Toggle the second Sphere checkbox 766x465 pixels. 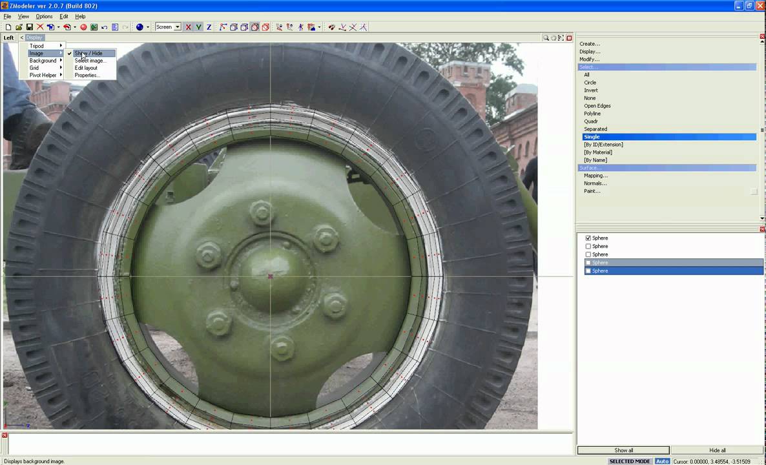(588, 247)
